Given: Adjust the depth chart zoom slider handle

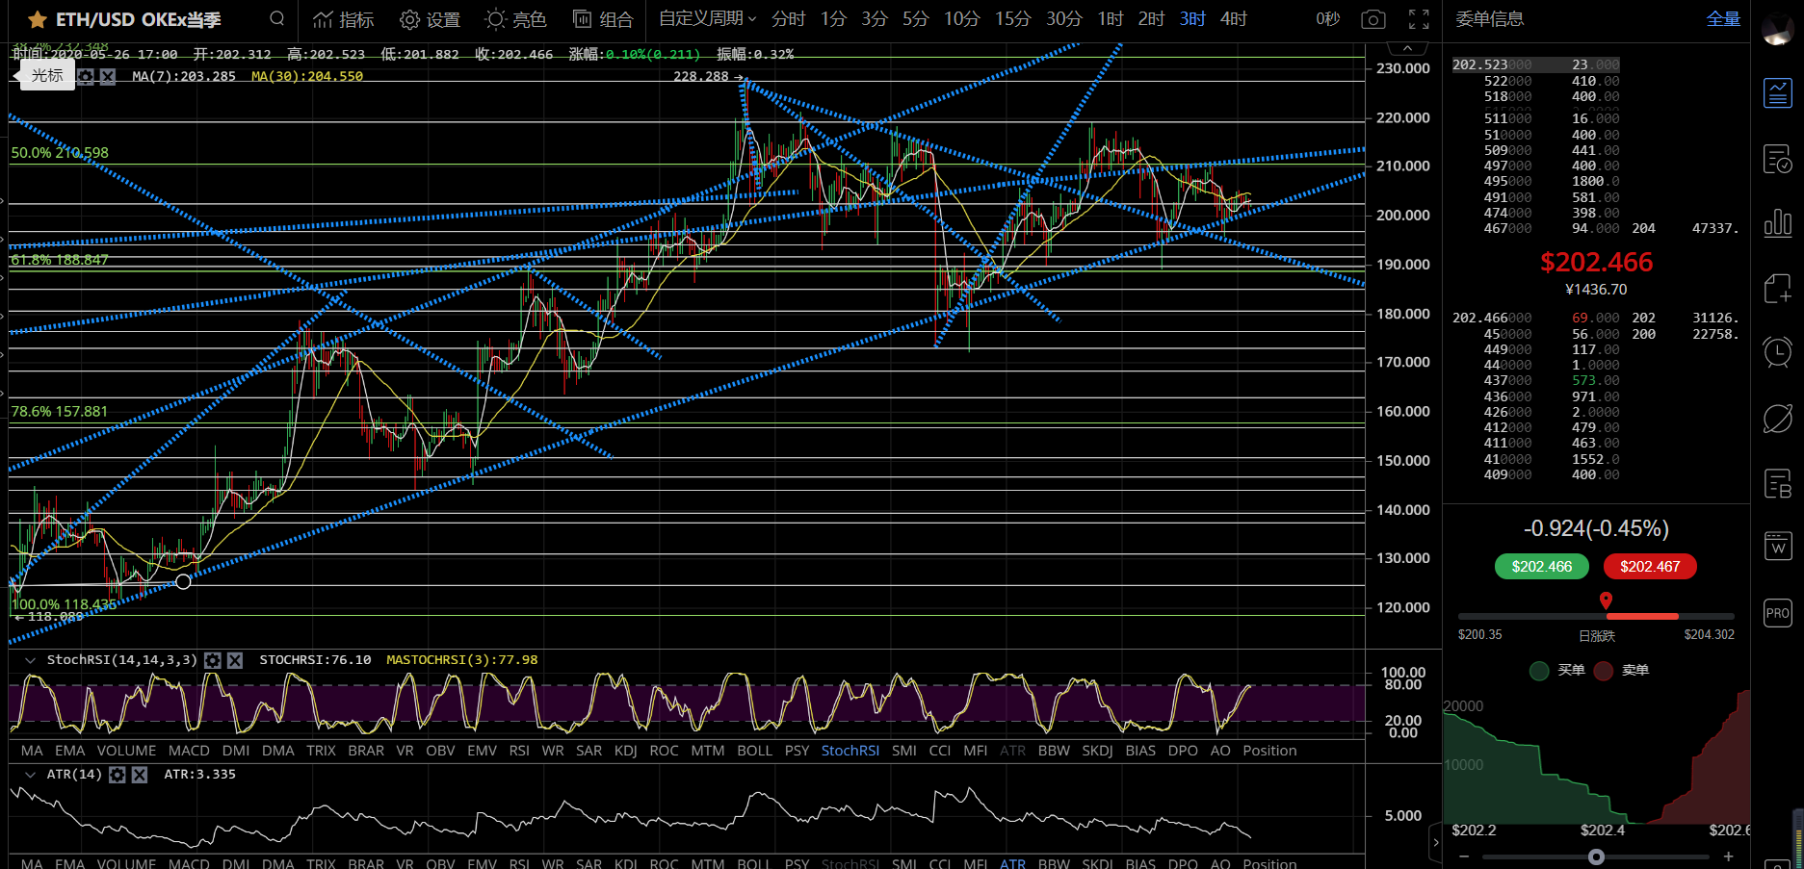Looking at the screenshot, I should (1596, 856).
